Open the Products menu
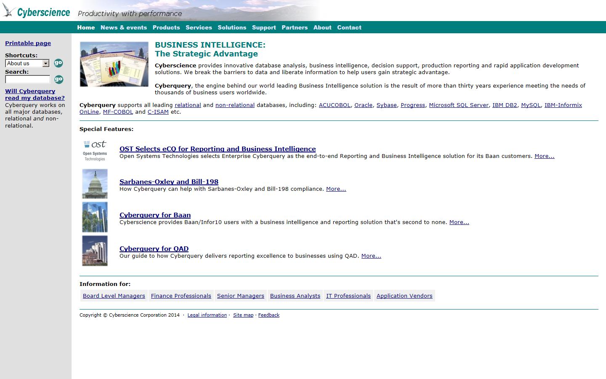 (x=166, y=27)
